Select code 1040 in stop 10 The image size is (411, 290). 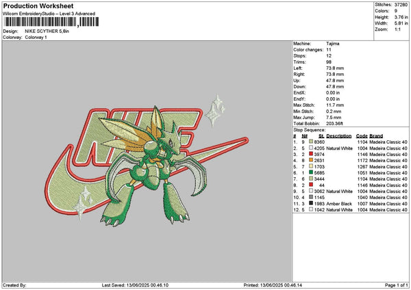362,198
